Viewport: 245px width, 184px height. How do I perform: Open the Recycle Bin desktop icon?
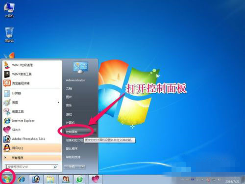tap(9, 34)
